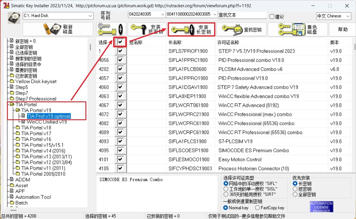Click the folder icon beside TIA Portal v12 (2013/04)

[x=17, y=162]
